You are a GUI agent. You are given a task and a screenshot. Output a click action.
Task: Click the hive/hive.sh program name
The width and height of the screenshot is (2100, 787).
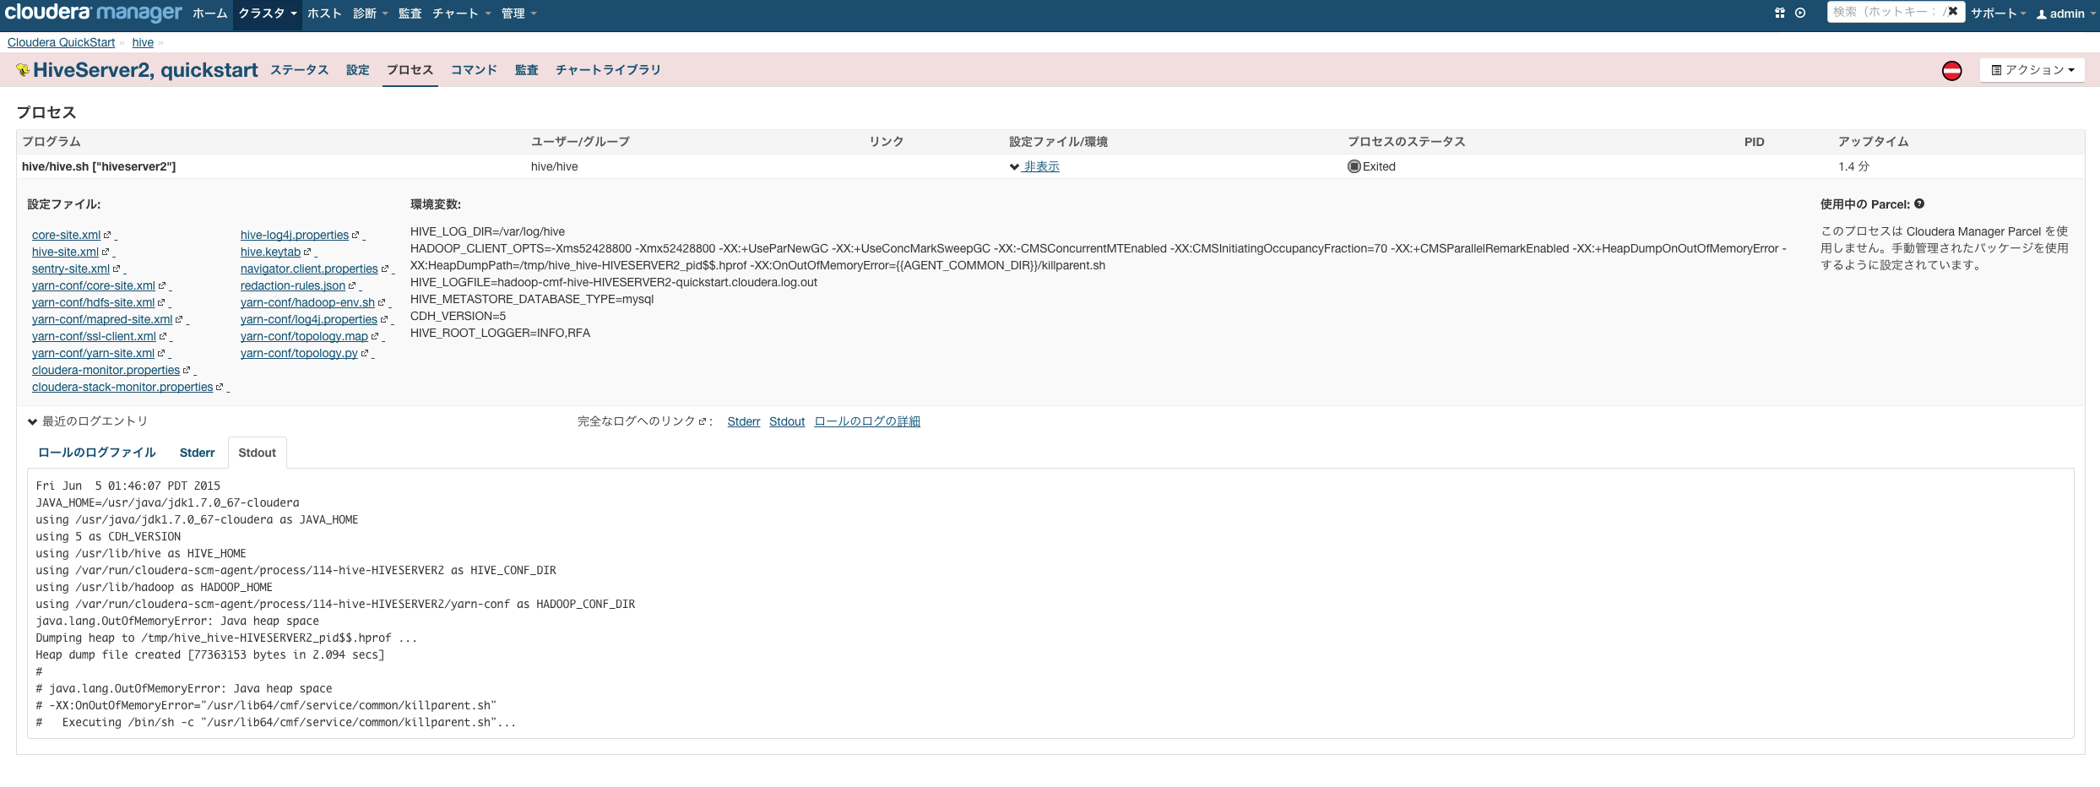click(99, 166)
